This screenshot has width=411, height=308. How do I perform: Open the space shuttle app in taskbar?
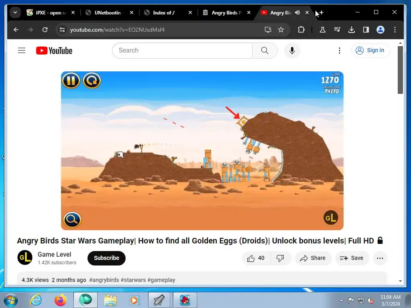(x=159, y=300)
